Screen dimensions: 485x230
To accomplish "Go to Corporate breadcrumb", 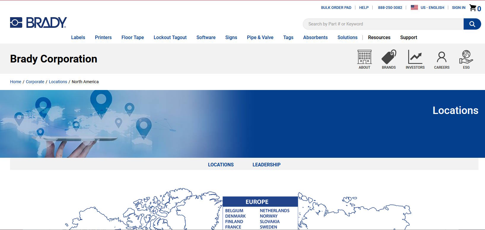I will 35,82.
